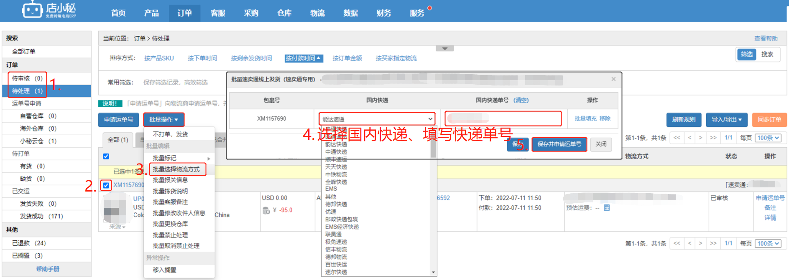Toggle the select-all orders checkbox

point(106,156)
